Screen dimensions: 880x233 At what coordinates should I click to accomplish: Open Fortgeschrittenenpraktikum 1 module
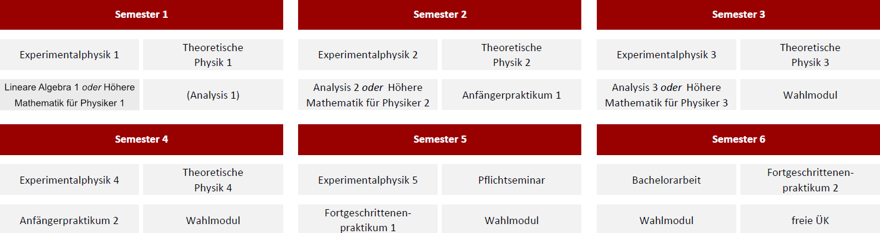[368, 219]
